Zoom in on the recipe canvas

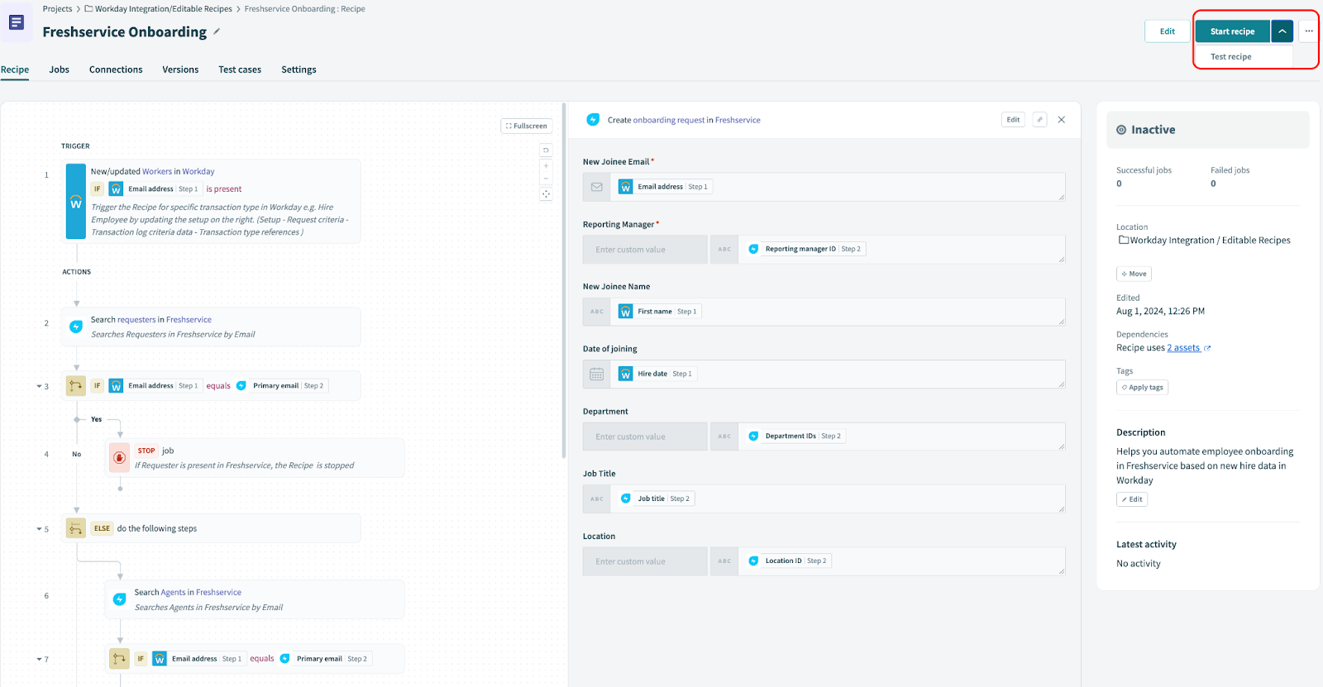(x=546, y=165)
